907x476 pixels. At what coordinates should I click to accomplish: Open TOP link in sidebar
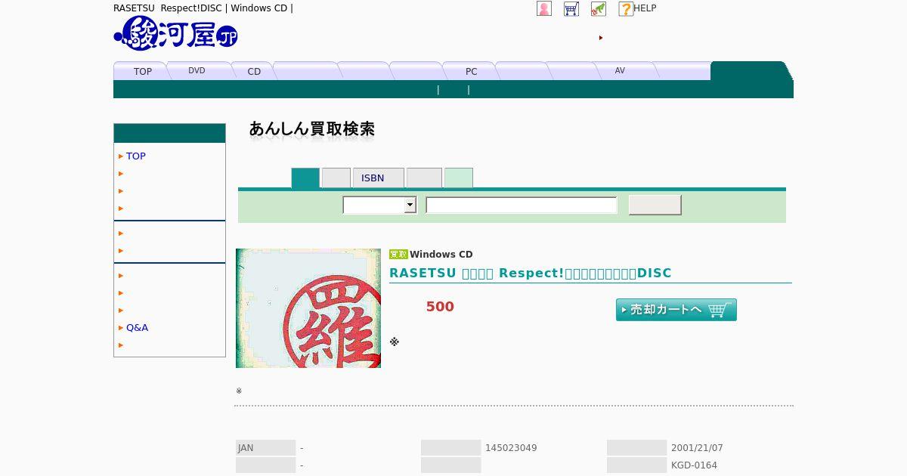[x=136, y=156]
